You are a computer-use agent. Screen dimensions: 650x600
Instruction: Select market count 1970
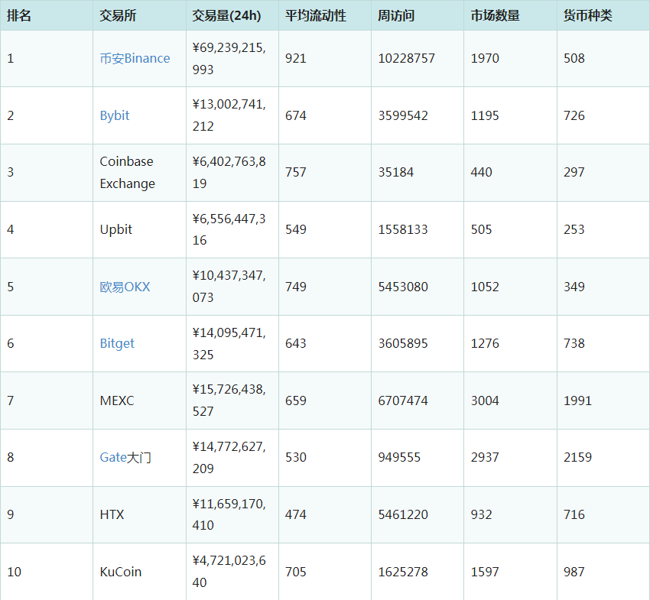coord(485,58)
